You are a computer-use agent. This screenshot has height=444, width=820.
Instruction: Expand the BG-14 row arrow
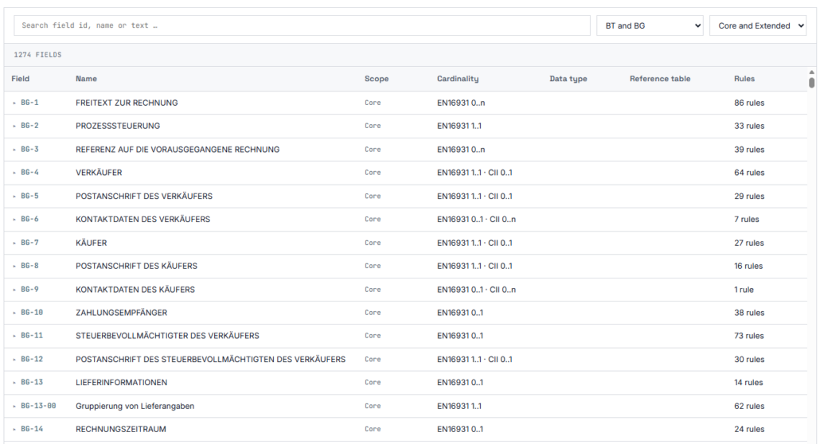(14, 429)
